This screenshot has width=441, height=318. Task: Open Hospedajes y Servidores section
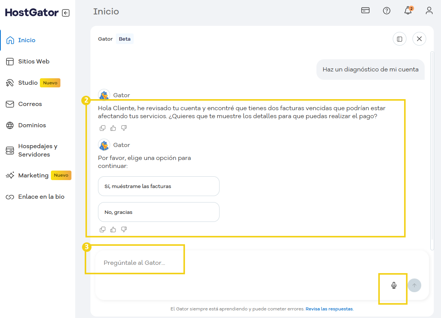[x=38, y=150]
